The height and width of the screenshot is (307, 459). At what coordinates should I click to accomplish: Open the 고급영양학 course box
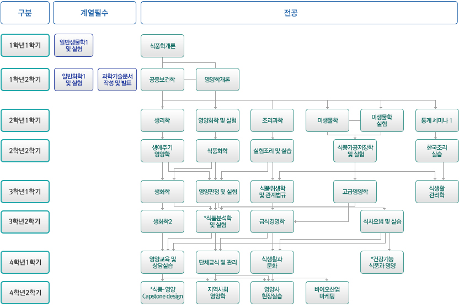point(355,192)
